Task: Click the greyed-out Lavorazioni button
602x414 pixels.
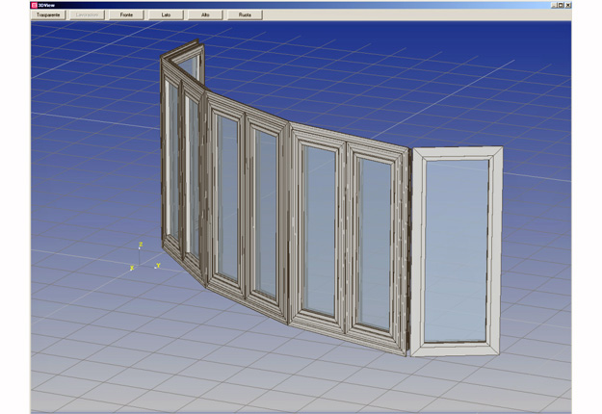Action: [87, 15]
